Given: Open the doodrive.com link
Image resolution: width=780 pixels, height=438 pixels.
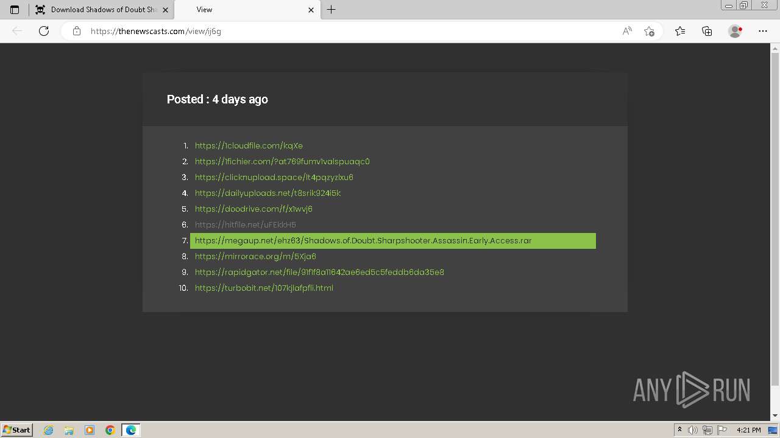Looking at the screenshot, I should 253,209.
